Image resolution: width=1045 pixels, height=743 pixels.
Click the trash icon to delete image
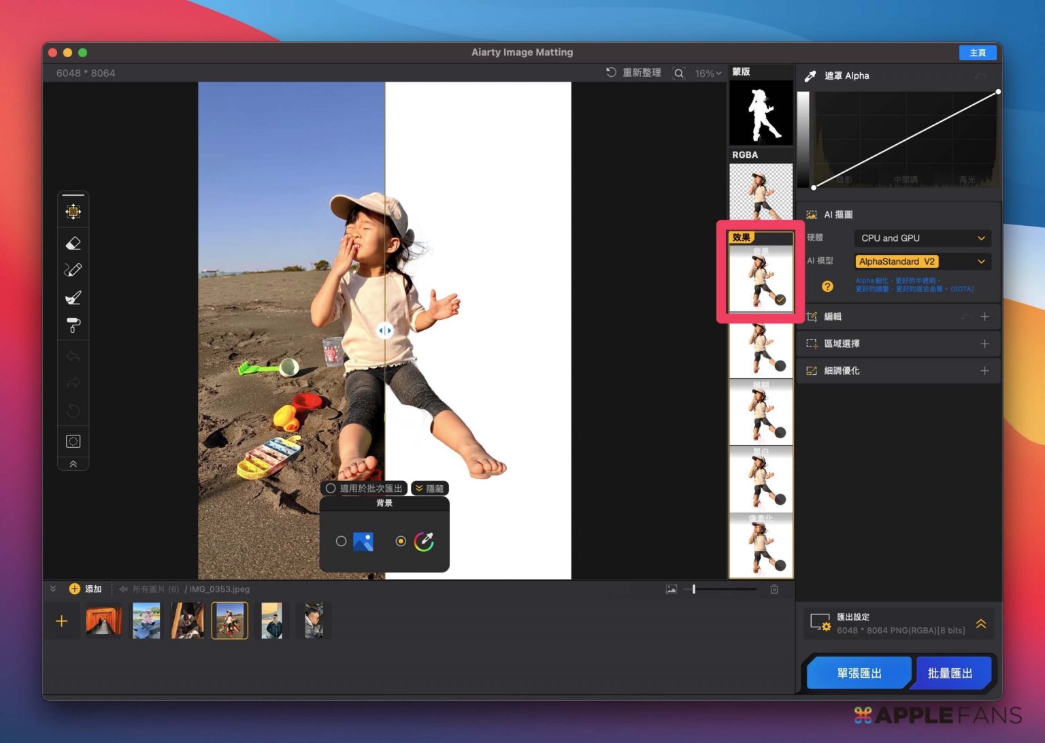(774, 589)
